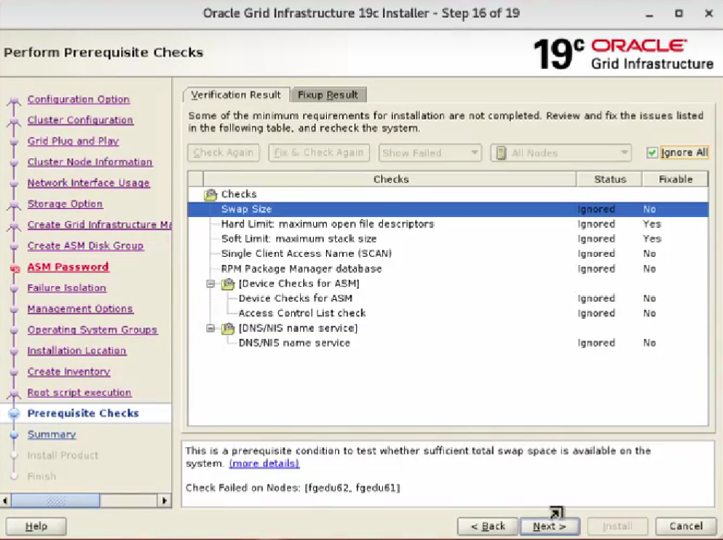The width and height of the screenshot is (723, 540).
Task: Close the installer window
Action: click(709, 13)
